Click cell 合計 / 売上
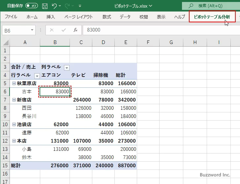The width and height of the screenshot is (240, 184). click(x=25, y=67)
